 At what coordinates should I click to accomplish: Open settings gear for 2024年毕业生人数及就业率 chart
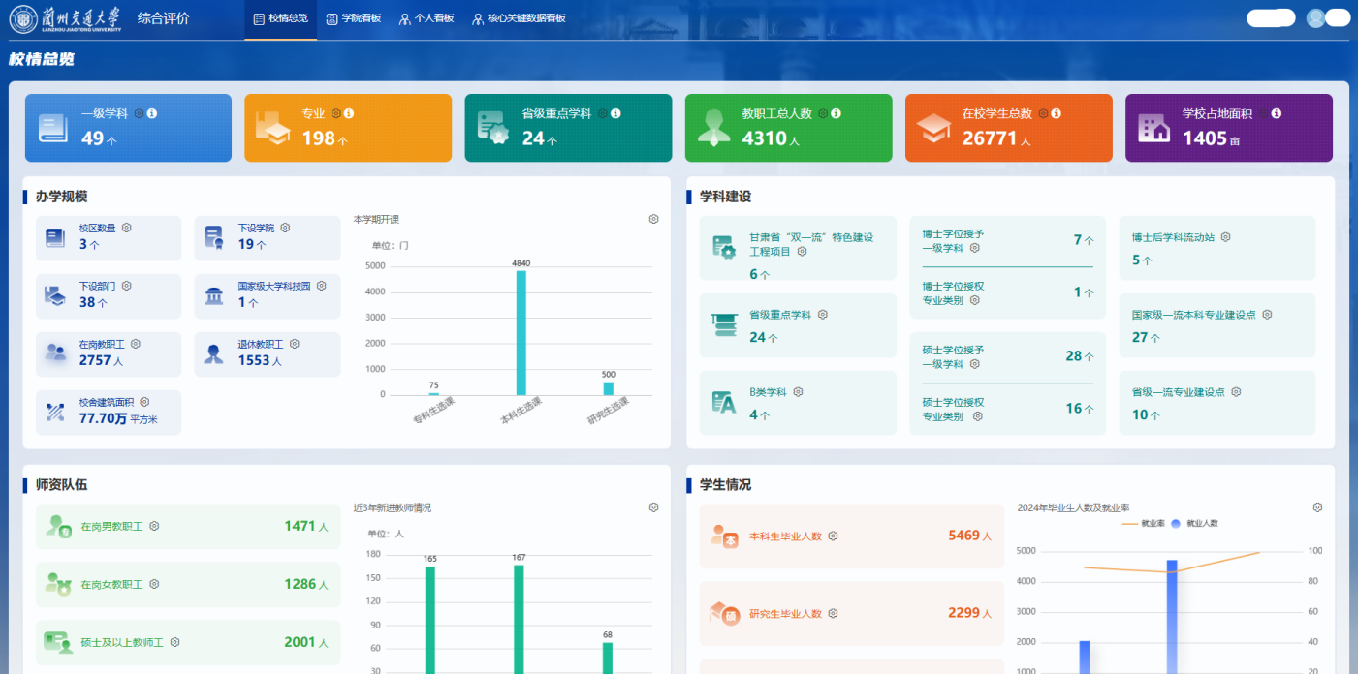click(1317, 507)
